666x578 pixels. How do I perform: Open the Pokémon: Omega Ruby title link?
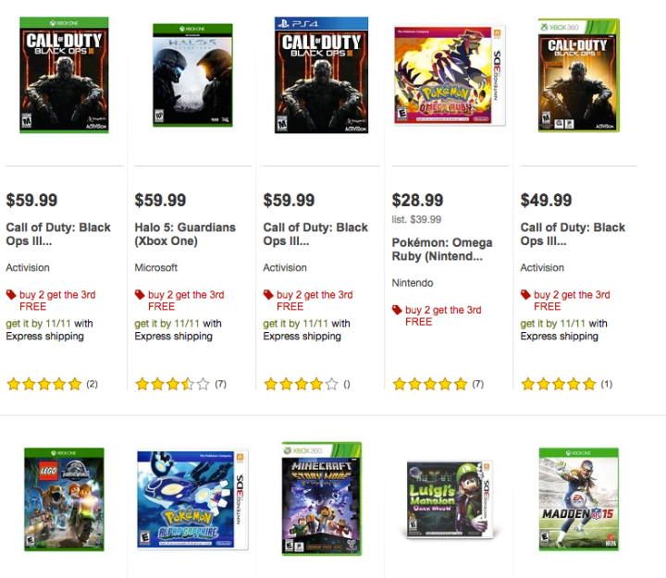point(442,250)
